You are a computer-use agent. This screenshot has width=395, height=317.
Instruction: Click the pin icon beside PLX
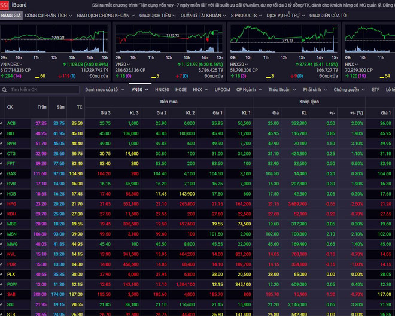(x=2, y=275)
